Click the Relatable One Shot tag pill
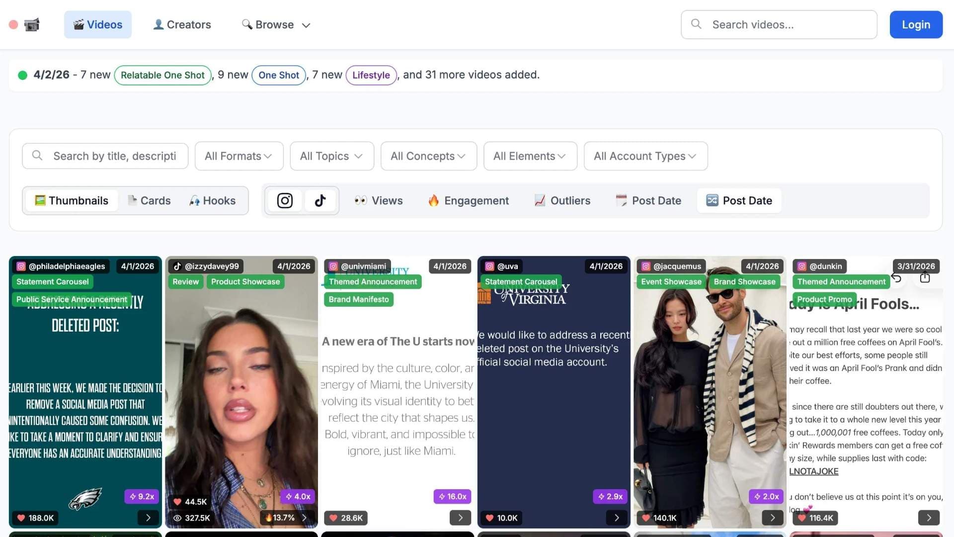 162,75
